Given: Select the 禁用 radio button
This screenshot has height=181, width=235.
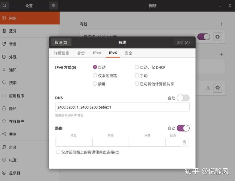Looking at the screenshot, I should point(95,84).
